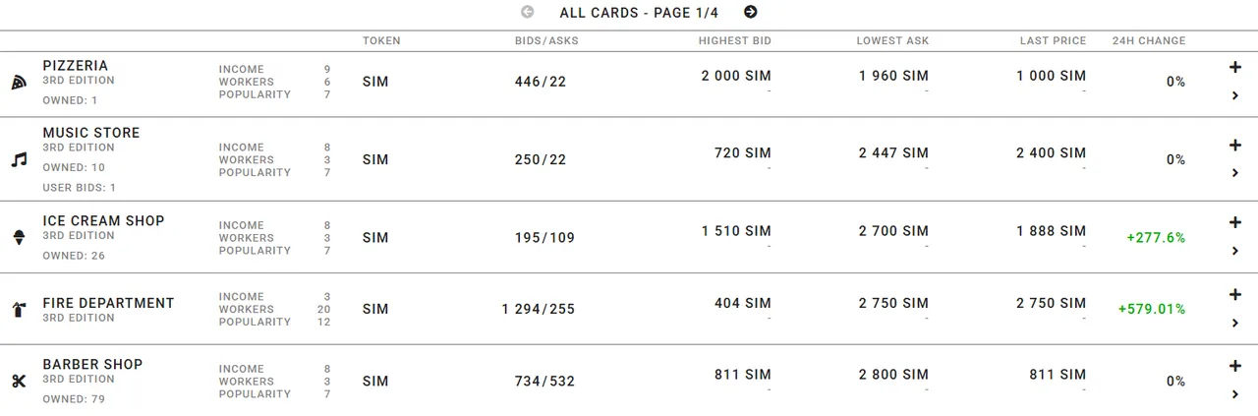Click the Ice Cream Shop cone icon

(19, 237)
